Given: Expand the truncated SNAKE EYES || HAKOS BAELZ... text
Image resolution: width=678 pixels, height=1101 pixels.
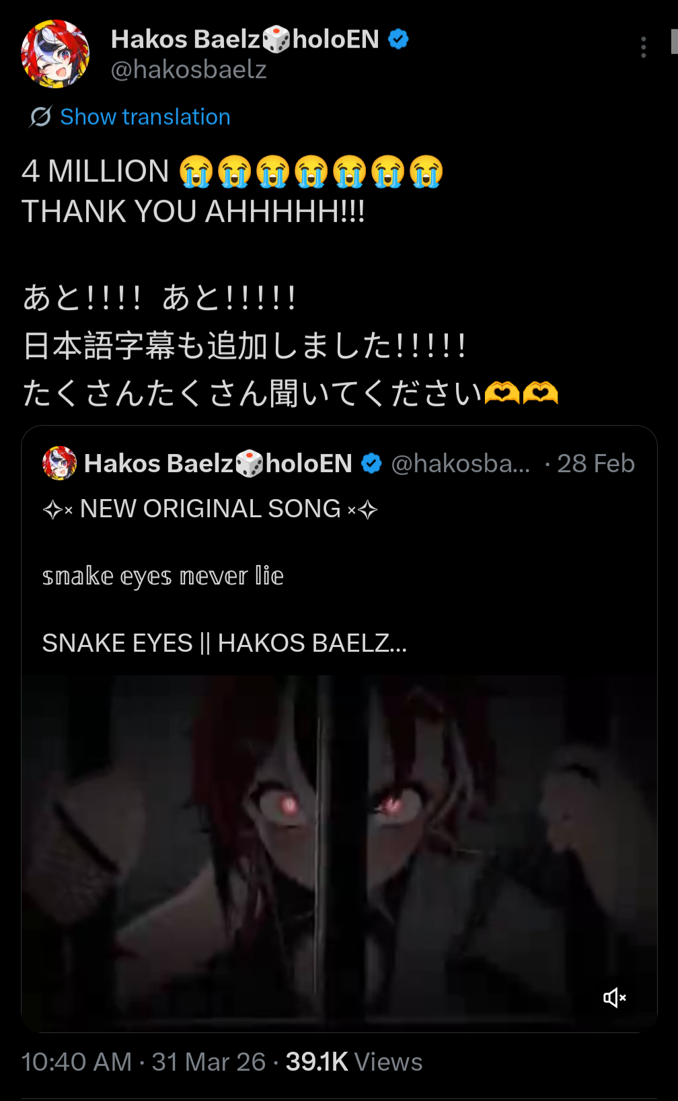Looking at the screenshot, I should (225, 643).
